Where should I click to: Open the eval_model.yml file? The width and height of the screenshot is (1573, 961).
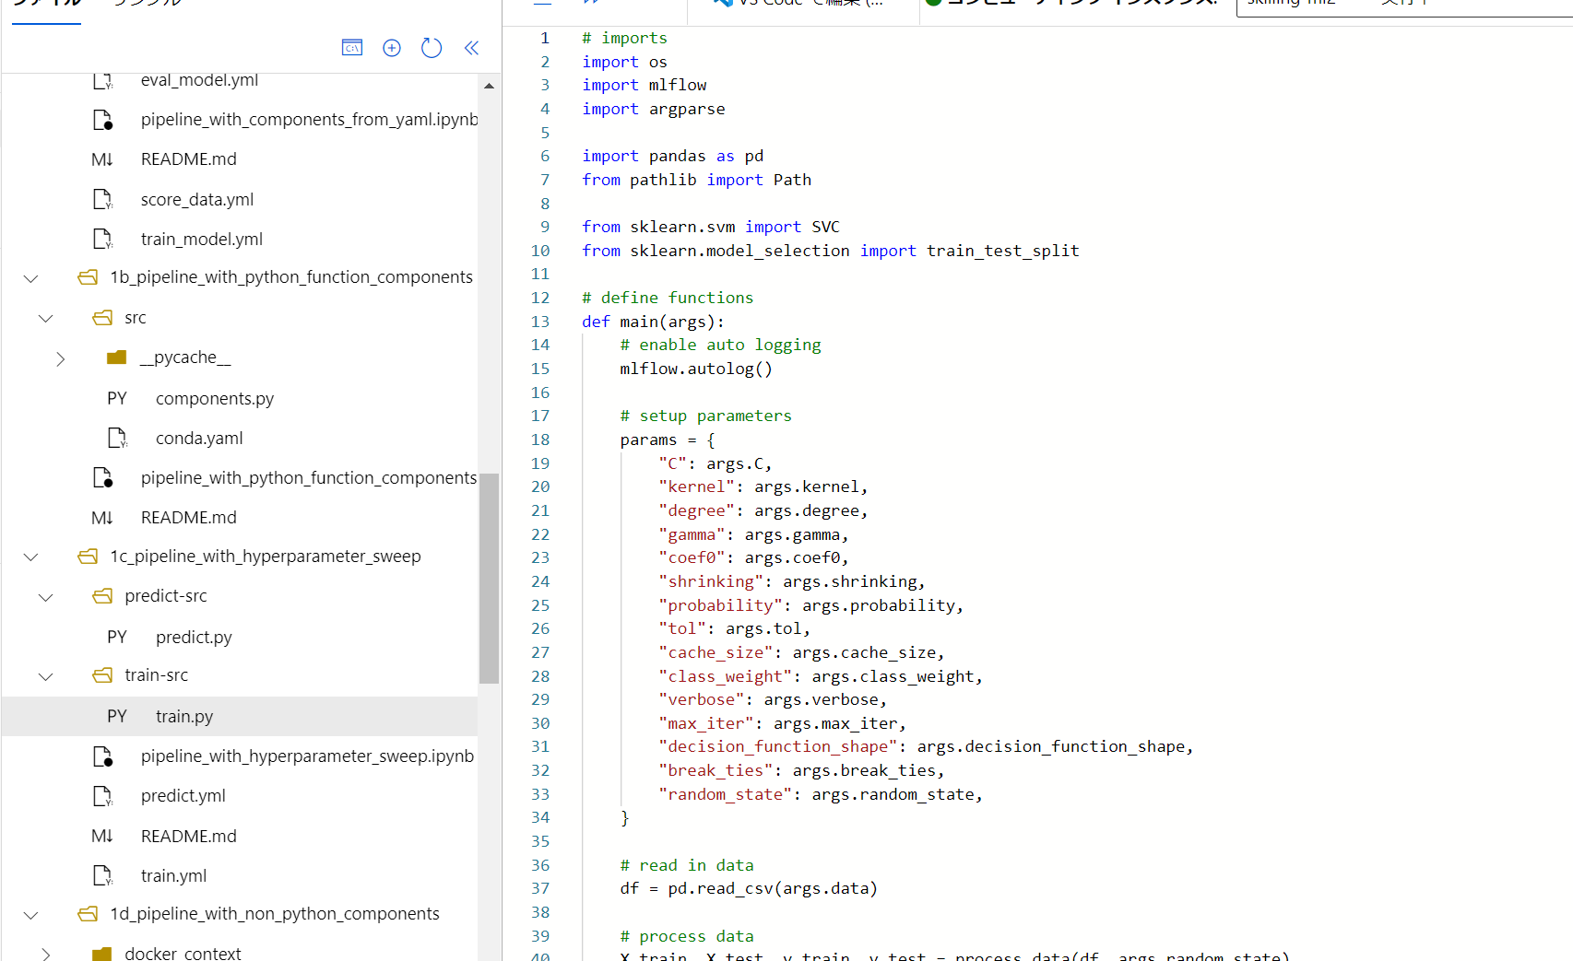tap(199, 80)
